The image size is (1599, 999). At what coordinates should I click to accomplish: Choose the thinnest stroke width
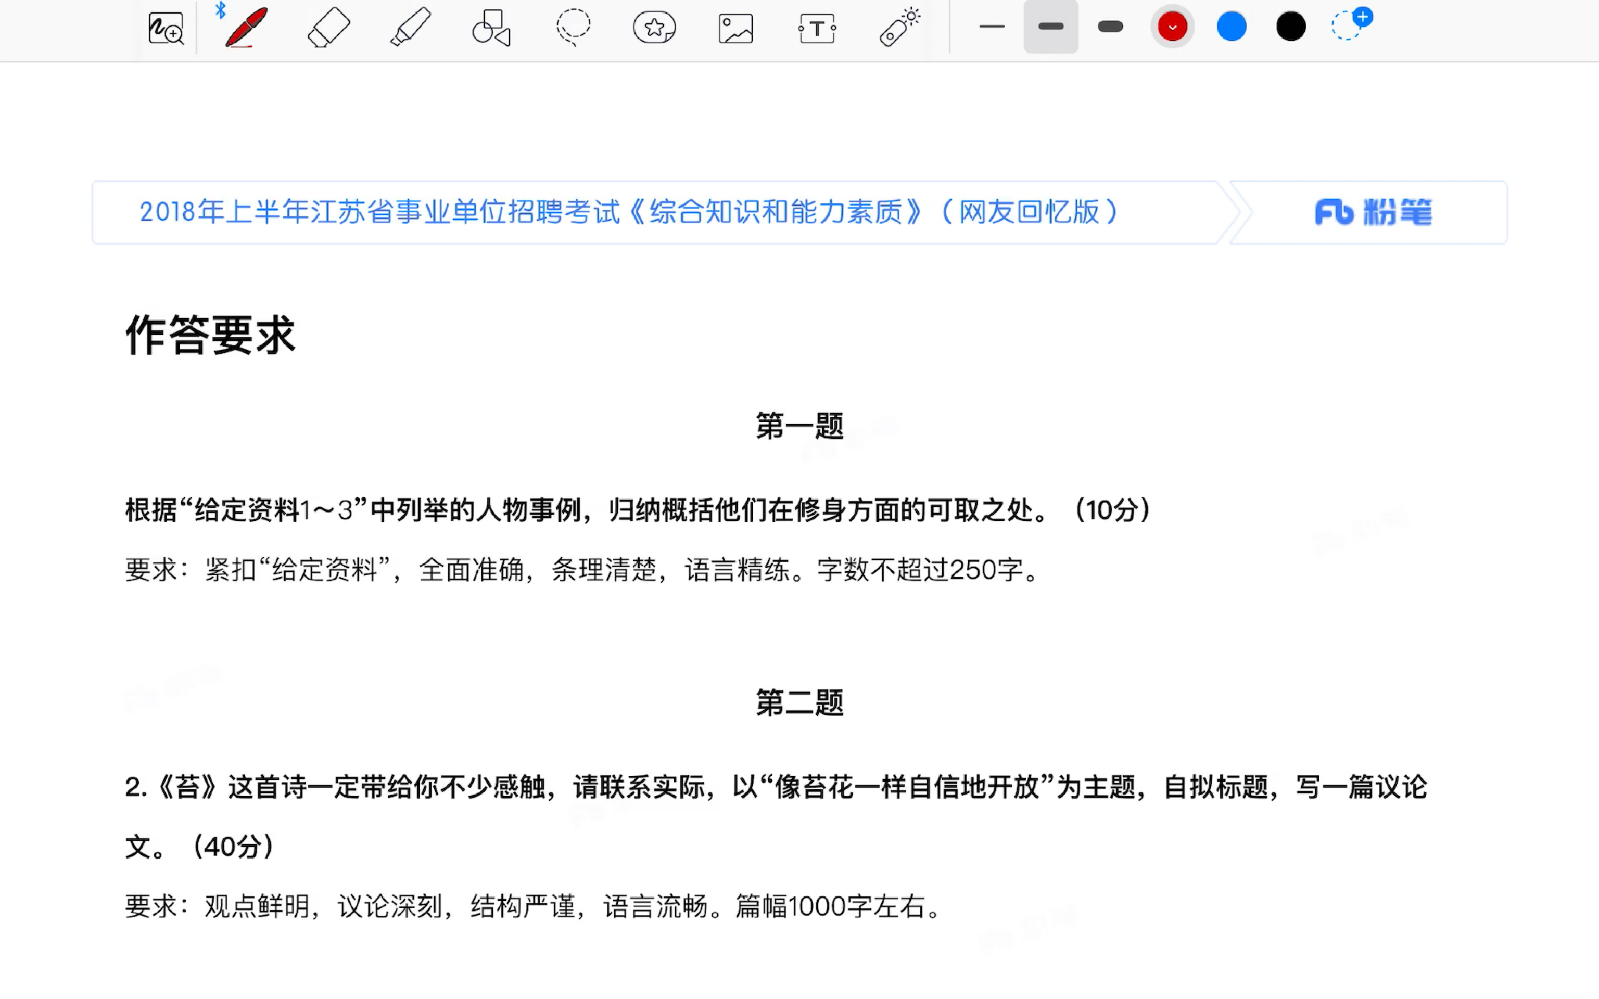[x=992, y=27]
